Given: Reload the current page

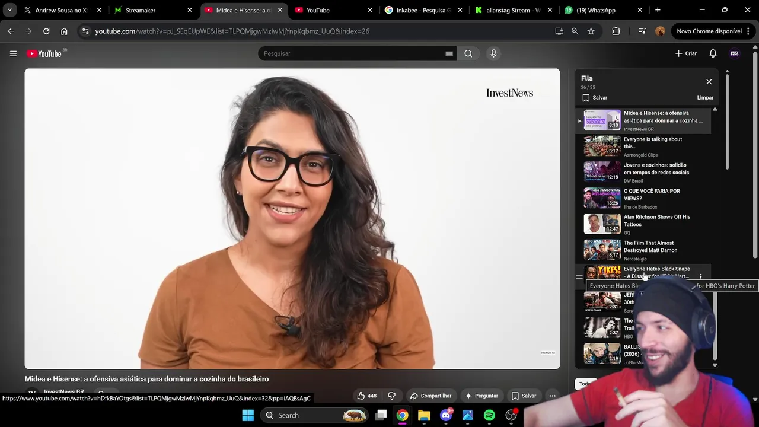Looking at the screenshot, I should pyautogui.click(x=46, y=31).
